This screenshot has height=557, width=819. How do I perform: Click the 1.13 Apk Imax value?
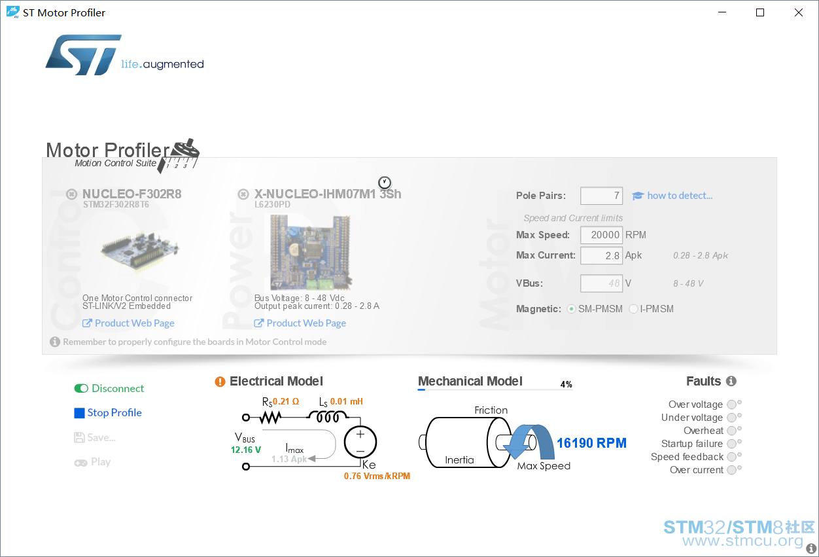coord(289,459)
